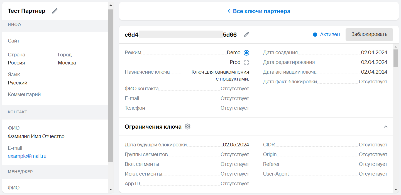Click the back chevron beside partner keys link
This screenshot has width=401, height=195.
point(229,11)
